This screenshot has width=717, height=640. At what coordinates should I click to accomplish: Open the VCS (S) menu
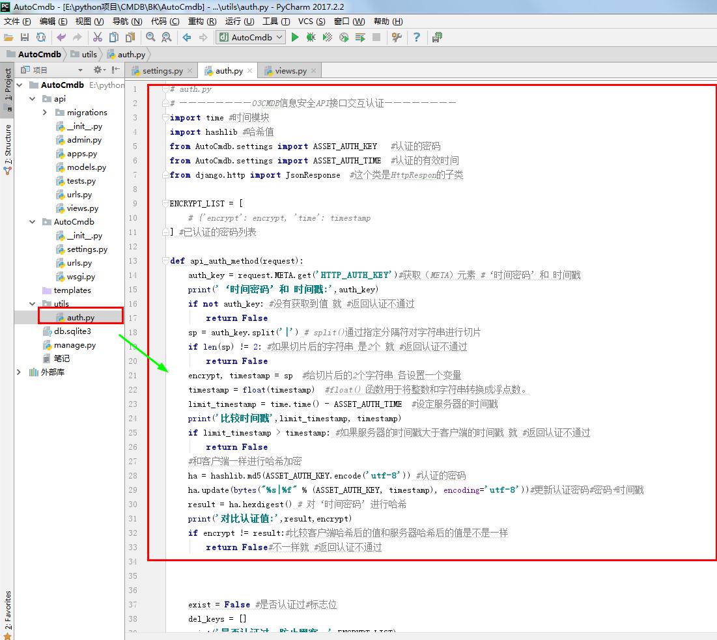point(311,21)
